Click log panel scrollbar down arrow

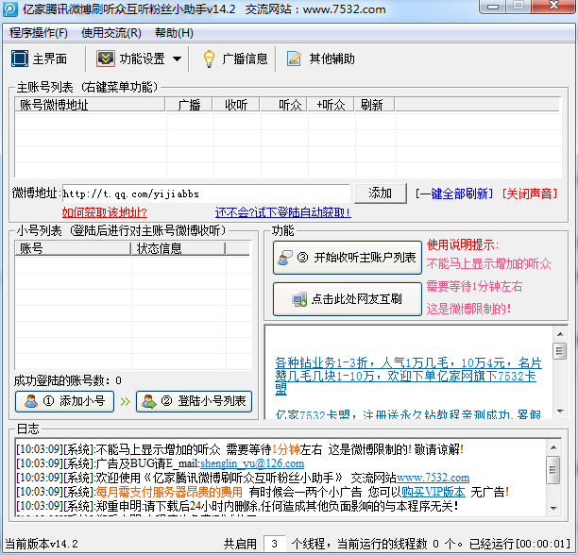point(552,508)
